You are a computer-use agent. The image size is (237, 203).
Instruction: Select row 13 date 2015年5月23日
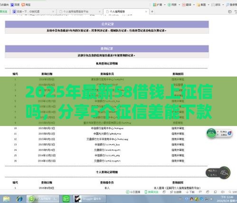point(47,145)
